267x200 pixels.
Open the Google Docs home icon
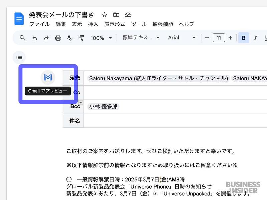19,19
